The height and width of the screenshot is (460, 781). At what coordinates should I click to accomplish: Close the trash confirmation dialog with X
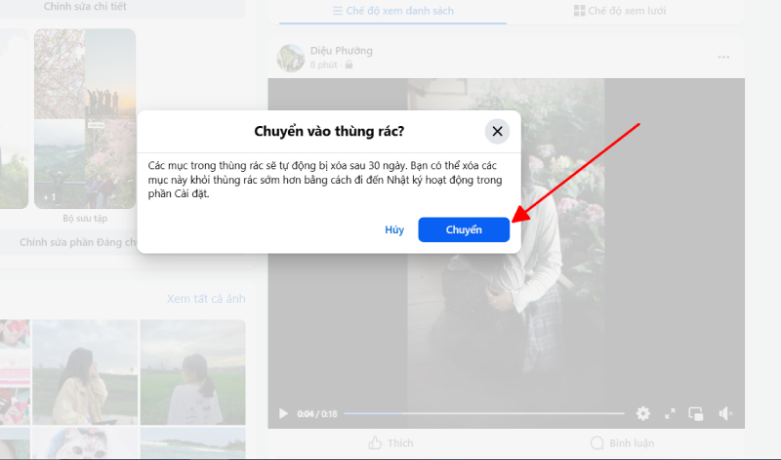[x=497, y=132]
